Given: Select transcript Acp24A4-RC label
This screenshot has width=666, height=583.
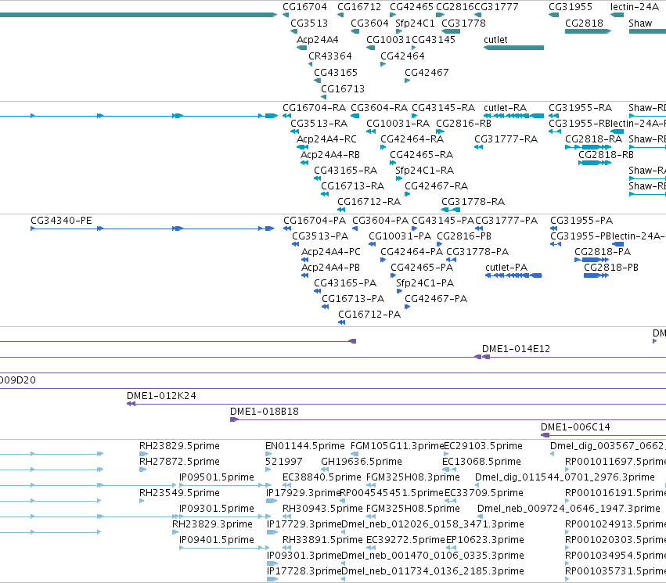Looking at the screenshot, I should click(x=326, y=139).
